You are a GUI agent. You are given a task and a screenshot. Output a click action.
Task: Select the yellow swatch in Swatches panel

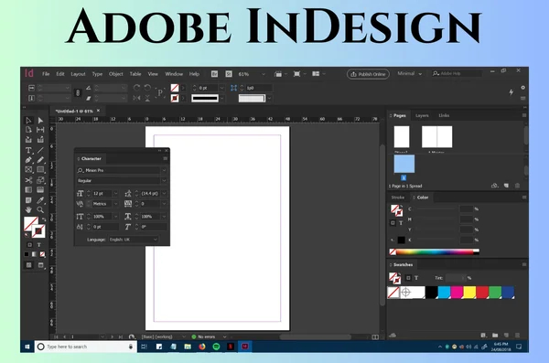click(469, 293)
